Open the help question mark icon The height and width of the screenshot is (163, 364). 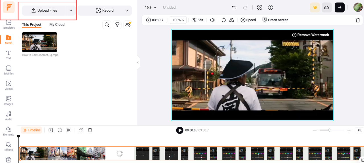pyautogui.click(x=270, y=8)
